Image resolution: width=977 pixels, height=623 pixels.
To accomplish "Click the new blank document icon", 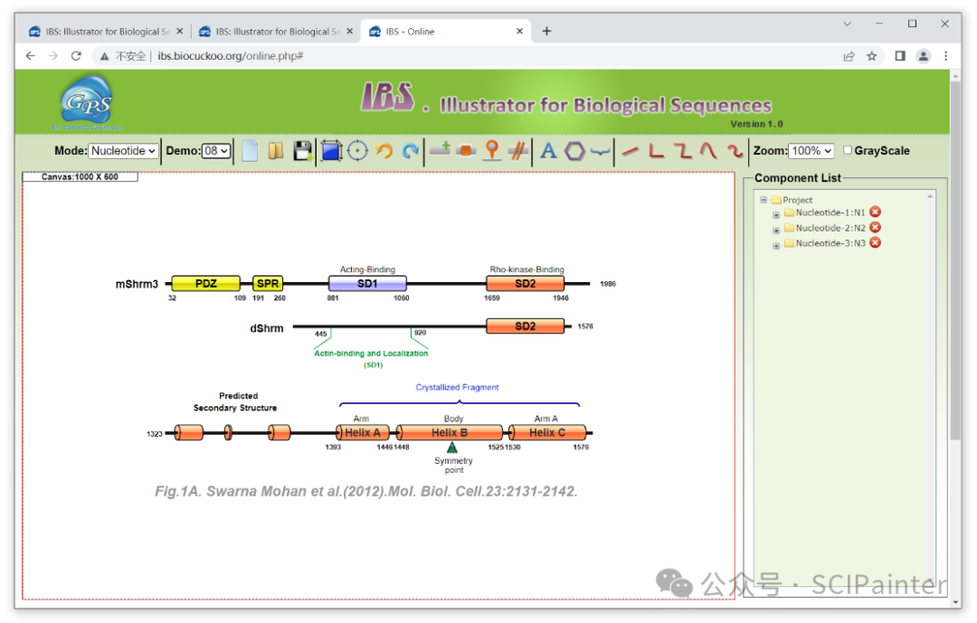I will pyautogui.click(x=250, y=151).
